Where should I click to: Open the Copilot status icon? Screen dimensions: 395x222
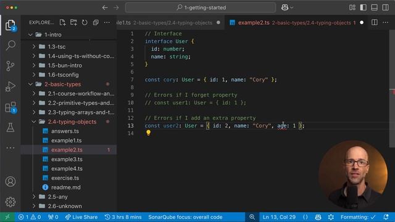tap(318, 217)
